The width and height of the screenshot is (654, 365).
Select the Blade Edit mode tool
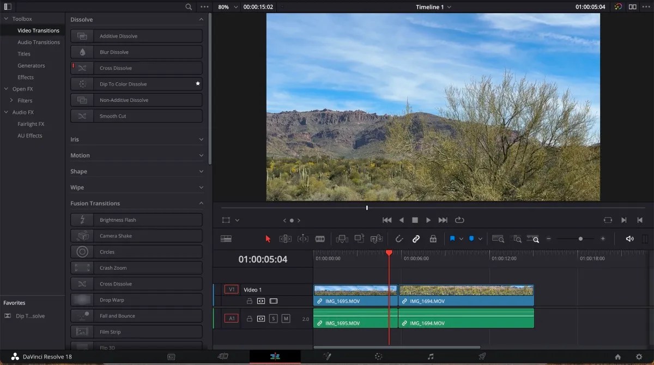[320, 238]
